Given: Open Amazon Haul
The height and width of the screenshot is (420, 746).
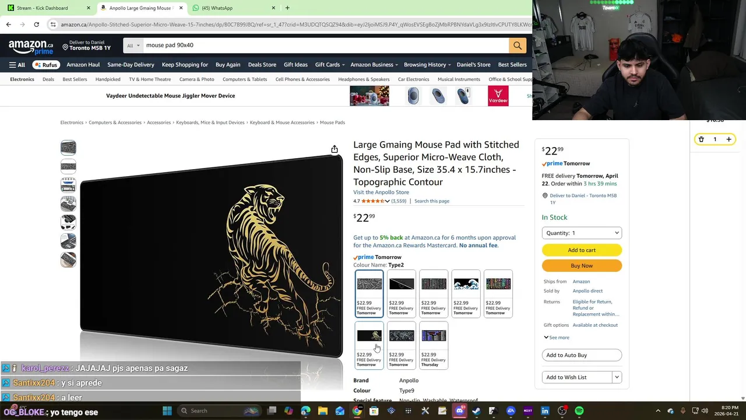Looking at the screenshot, I should [x=83, y=65].
